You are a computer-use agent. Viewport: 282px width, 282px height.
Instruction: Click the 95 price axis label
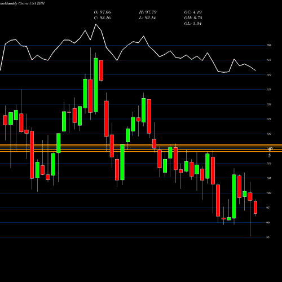tap(268, 208)
